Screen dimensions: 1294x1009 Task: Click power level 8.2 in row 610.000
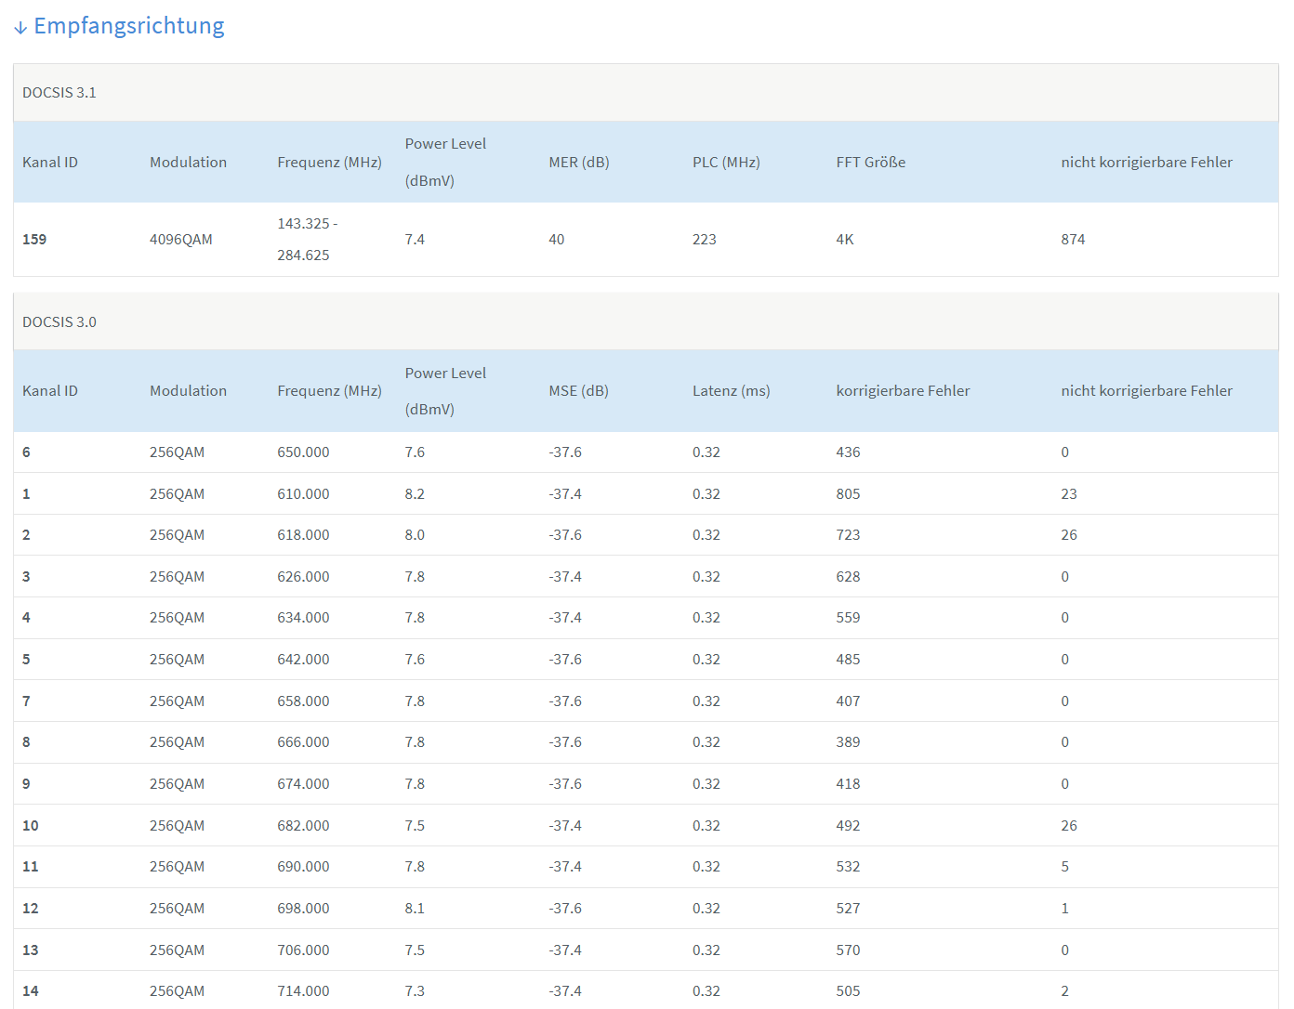click(x=415, y=494)
